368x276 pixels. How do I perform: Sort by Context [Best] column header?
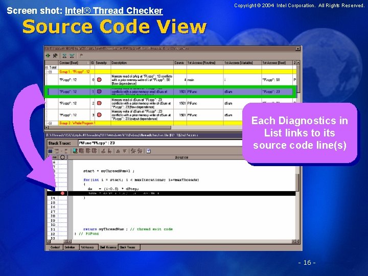click(74, 63)
